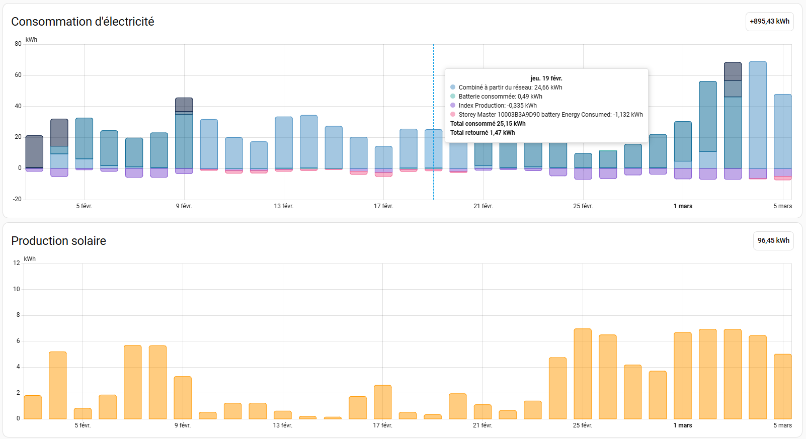Viewport: 806px width, 439px height.
Task: Select the 5 mars solar production bar
Action: pyautogui.click(x=782, y=387)
